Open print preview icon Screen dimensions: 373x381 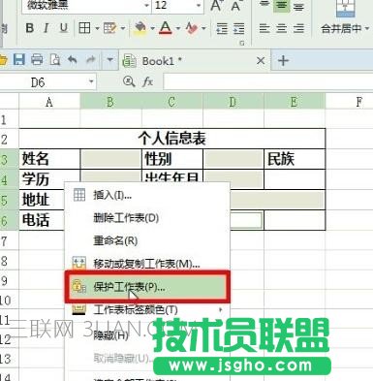tap(55, 60)
